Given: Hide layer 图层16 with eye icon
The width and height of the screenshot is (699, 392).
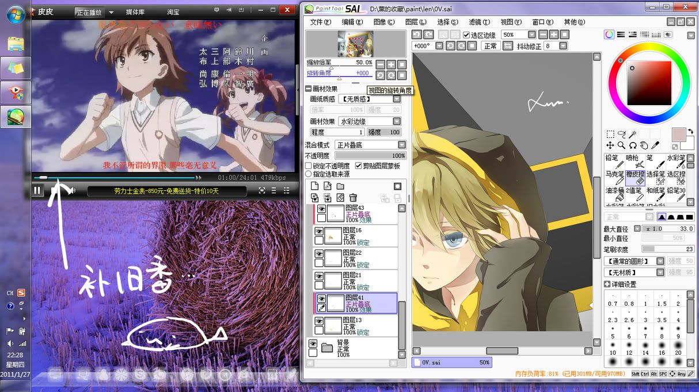Looking at the screenshot, I should pos(319,231).
